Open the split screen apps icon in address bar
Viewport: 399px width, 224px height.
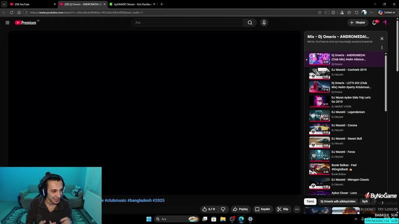pos(320,12)
